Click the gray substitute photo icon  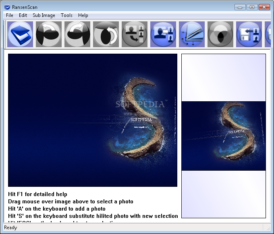[135, 34]
